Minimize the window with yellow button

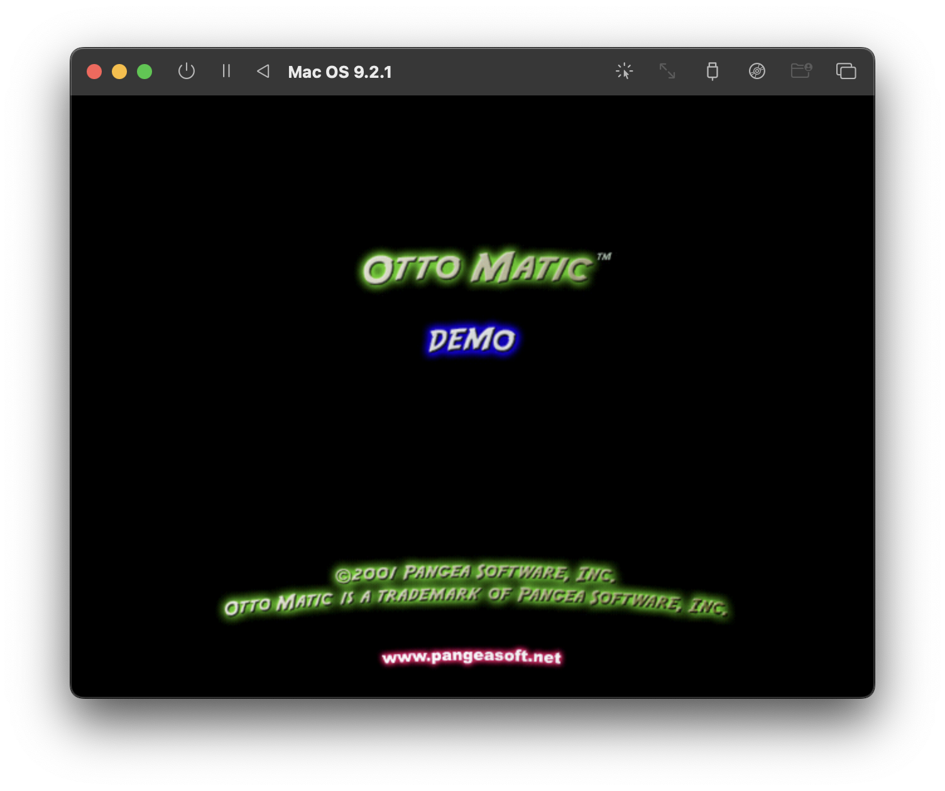tap(119, 72)
